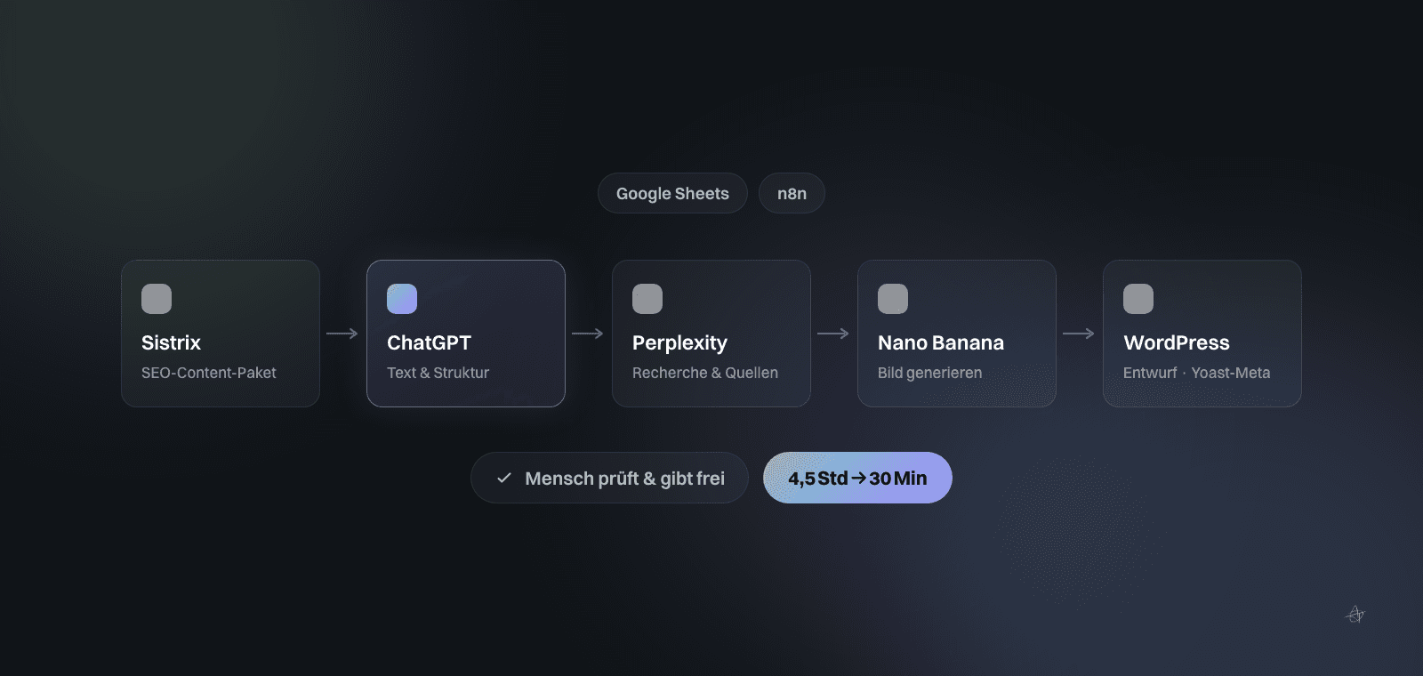
Task: Select the WordPress heading
Action: pos(1177,342)
